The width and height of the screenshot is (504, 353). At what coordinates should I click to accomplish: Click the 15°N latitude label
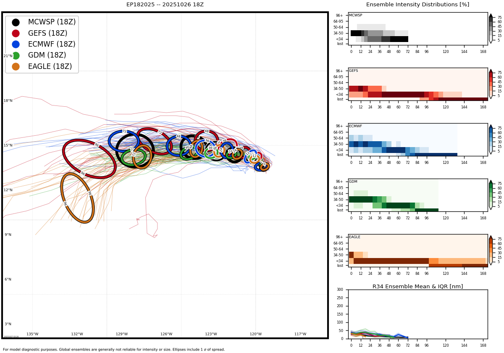(8, 145)
